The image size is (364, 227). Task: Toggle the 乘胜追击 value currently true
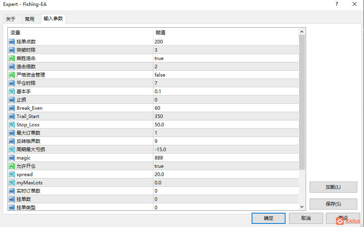pos(226,58)
